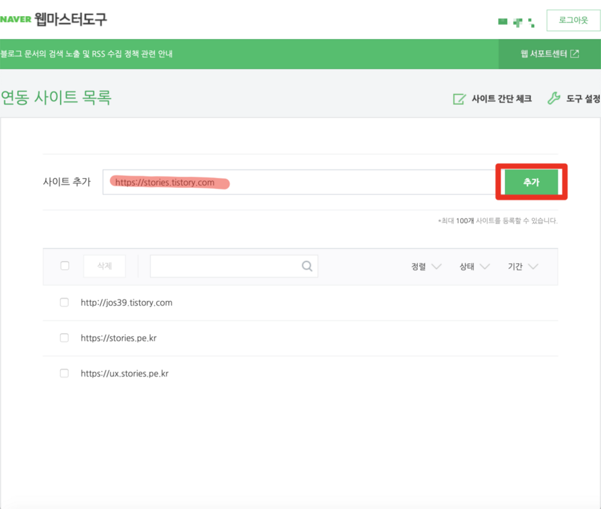Click the NAVER logo
601x509 pixels.
[16, 20]
